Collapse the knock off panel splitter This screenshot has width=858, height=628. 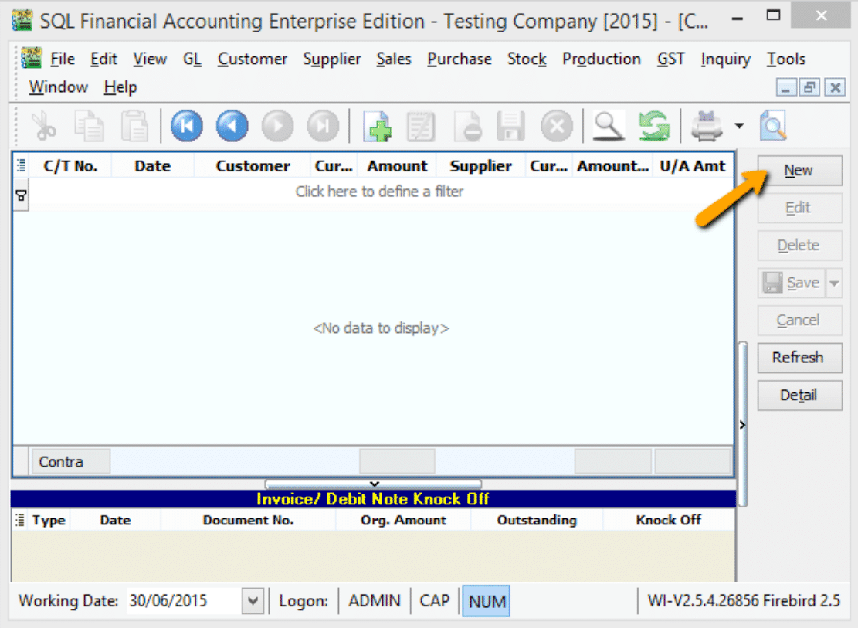(374, 484)
